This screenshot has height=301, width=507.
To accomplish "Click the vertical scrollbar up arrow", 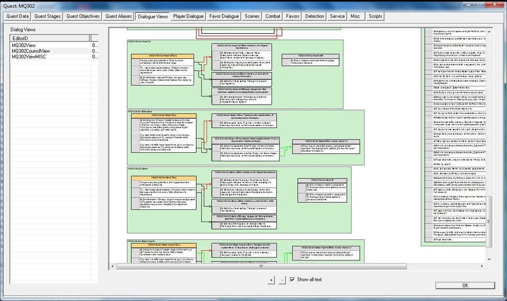I will [x=489, y=31].
